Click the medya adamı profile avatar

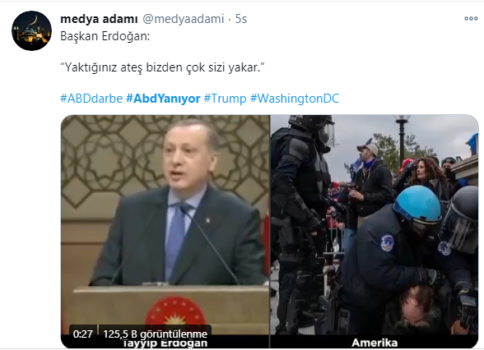pos(31,30)
